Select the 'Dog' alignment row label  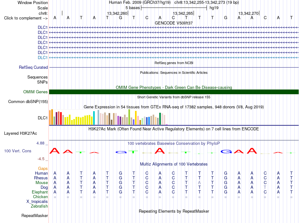tap(44, 188)
